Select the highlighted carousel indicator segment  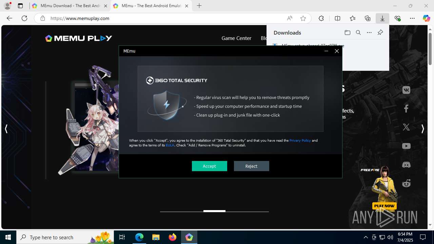[x=214, y=211]
